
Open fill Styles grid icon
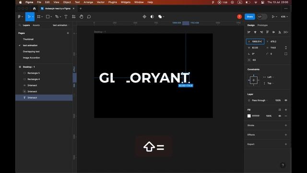(280, 110)
